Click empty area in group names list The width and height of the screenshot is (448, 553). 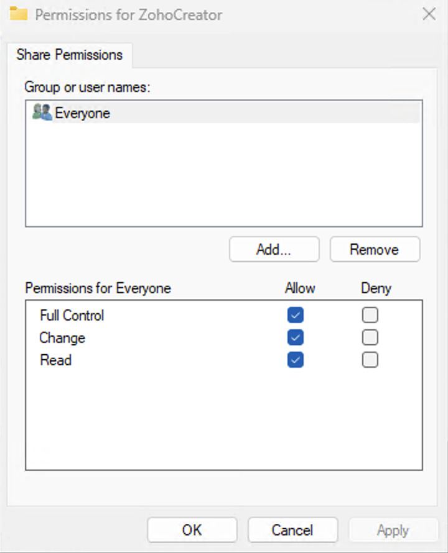224,180
